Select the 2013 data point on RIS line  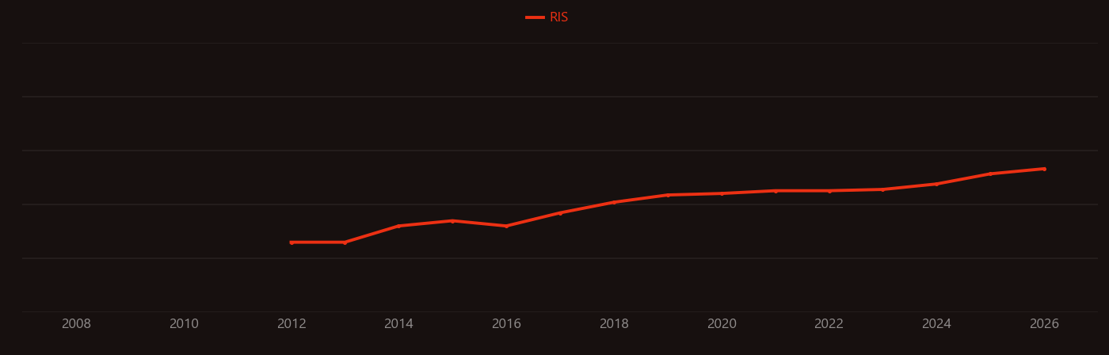click(x=345, y=242)
